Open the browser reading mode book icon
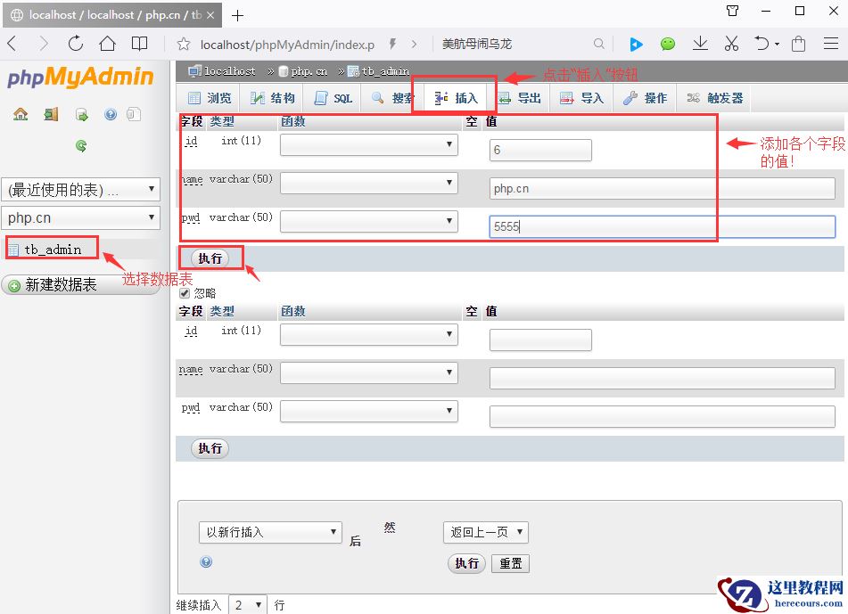Screen dimensions: 848x614 click(139, 44)
